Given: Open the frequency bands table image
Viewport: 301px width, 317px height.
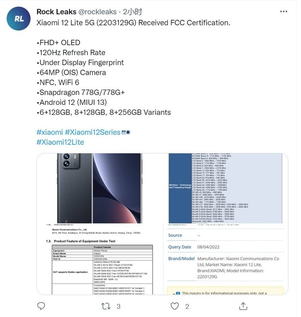Looking at the screenshot, I should pyautogui.click(x=225, y=188).
